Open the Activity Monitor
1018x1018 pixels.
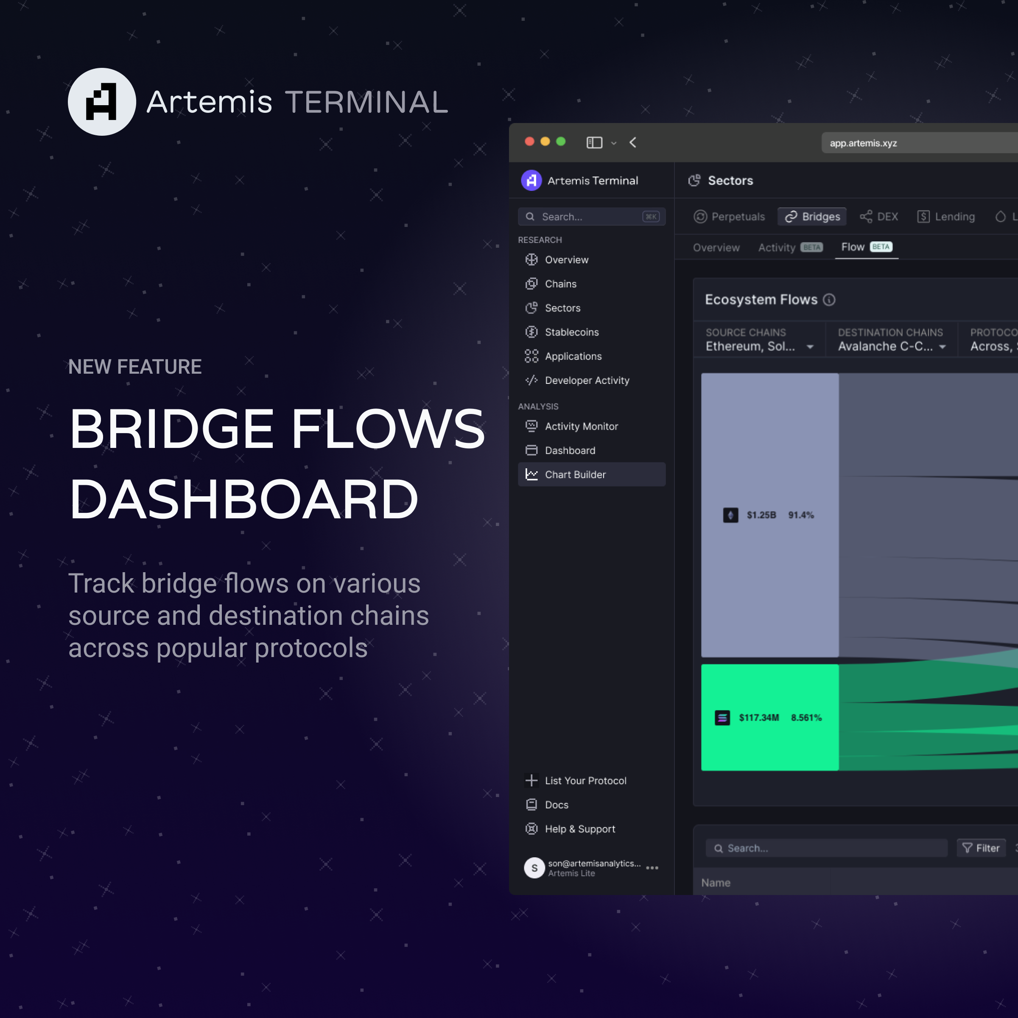click(x=591, y=426)
